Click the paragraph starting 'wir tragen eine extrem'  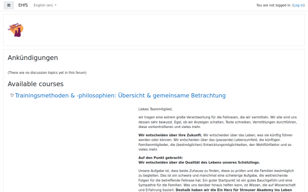(x=218, y=122)
